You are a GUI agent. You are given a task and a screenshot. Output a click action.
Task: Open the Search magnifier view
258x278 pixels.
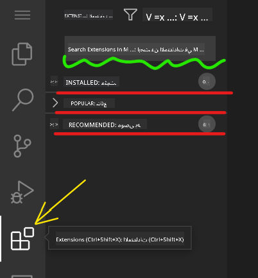(x=23, y=100)
